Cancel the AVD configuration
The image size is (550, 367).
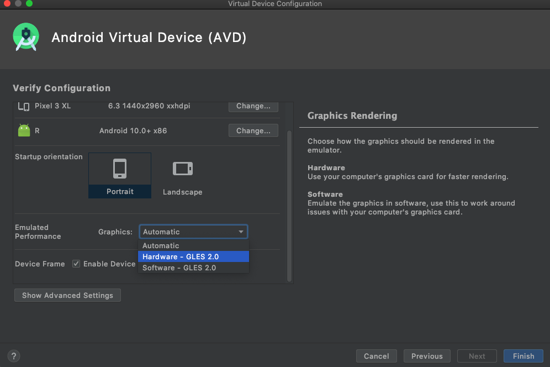click(x=377, y=356)
